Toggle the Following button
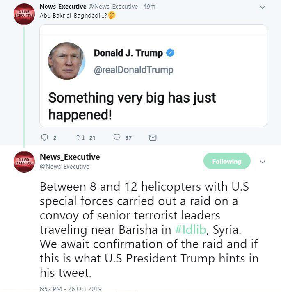281x292 pixels. click(227, 161)
